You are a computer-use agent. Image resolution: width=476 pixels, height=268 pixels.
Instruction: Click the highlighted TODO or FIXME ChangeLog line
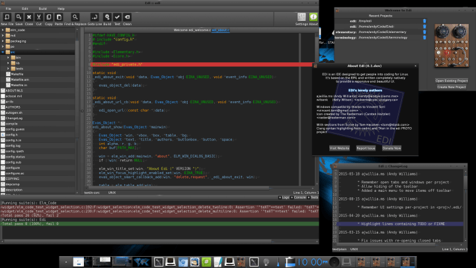pos(401,224)
